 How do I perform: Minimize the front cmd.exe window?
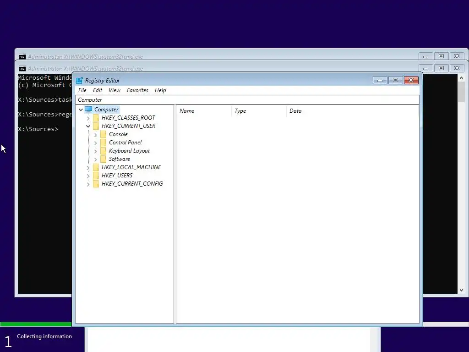(x=425, y=69)
